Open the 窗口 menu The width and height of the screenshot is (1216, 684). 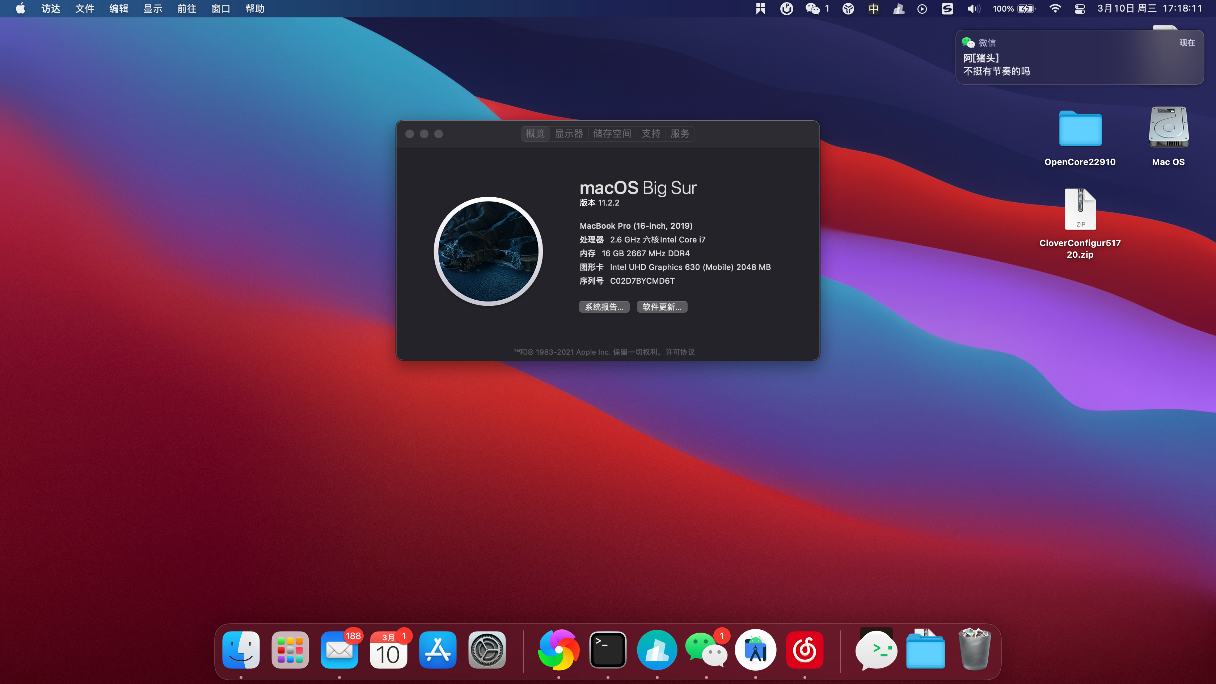220,8
